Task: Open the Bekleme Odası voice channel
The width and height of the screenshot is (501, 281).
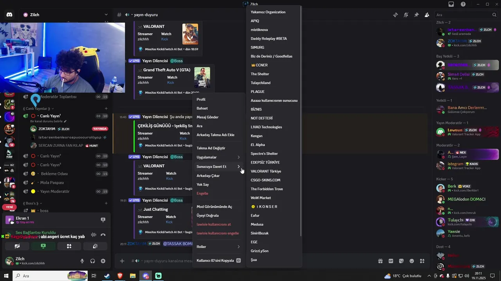Action: [54, 174]
